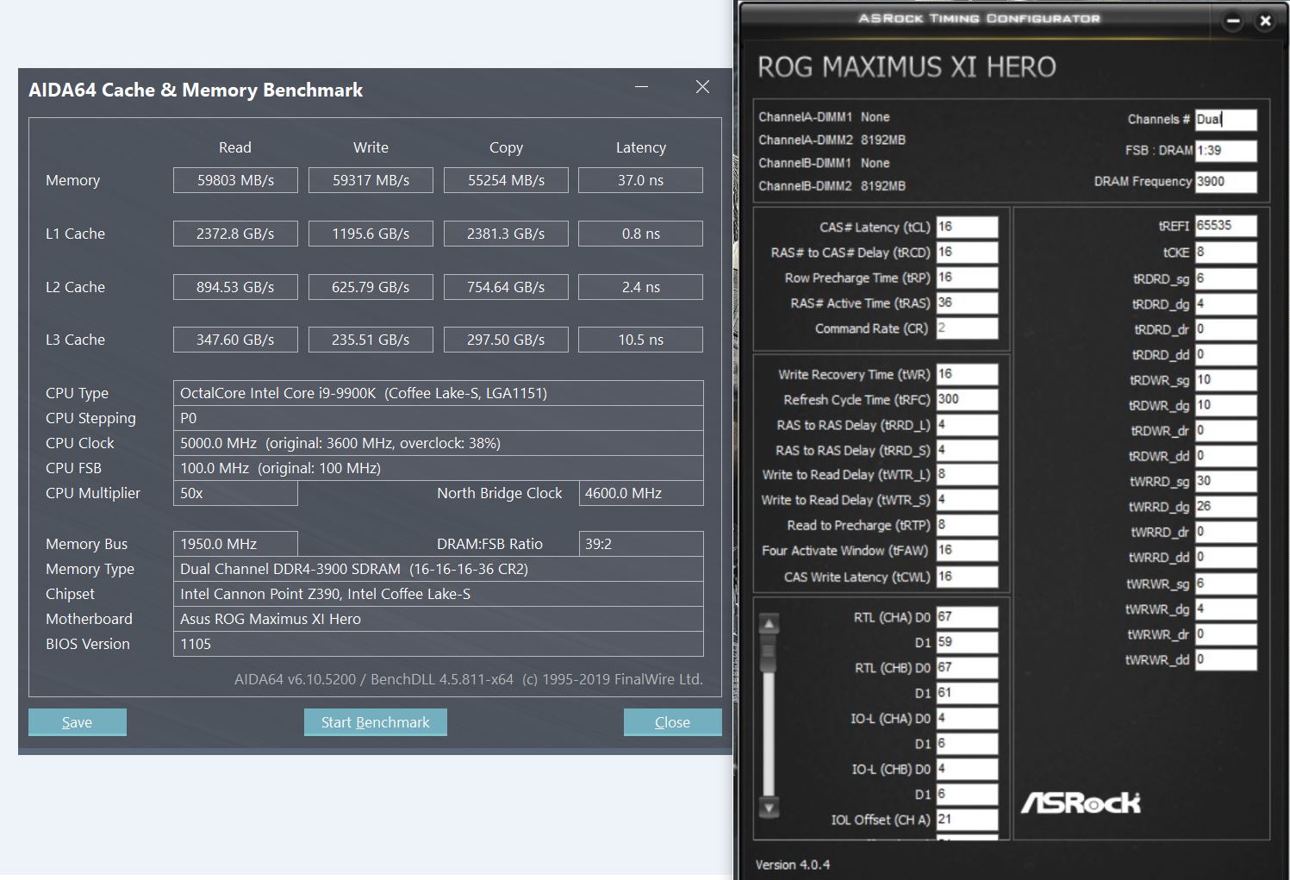Click the Refresh Cycle Time (tRFC) field
The image size is (1290, 880).
[967, 400]
